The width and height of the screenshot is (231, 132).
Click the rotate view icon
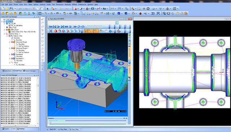click(x=148, y=9)
